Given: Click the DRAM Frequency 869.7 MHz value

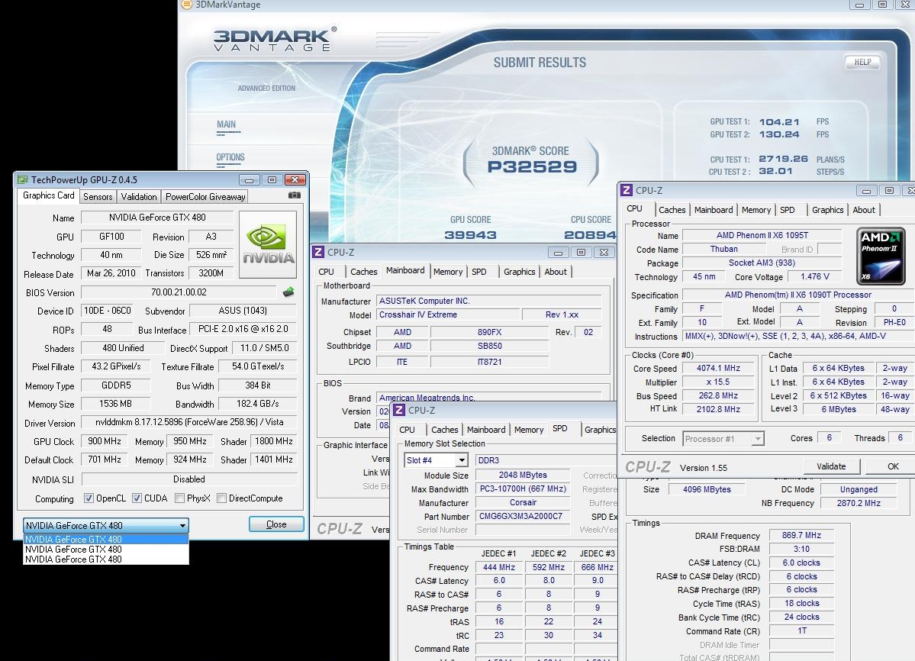Looking at the screenshot, I should [801, 536].
